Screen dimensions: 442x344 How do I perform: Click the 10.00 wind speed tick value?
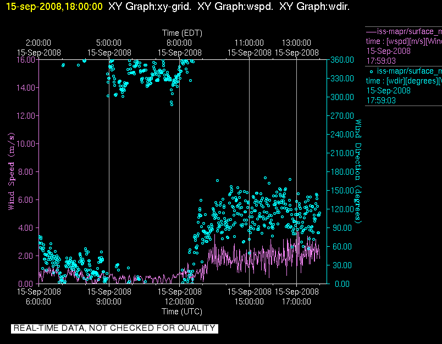(x=26, y=143)
